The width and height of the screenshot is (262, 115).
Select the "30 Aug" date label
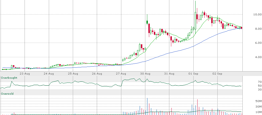[145, 74]
